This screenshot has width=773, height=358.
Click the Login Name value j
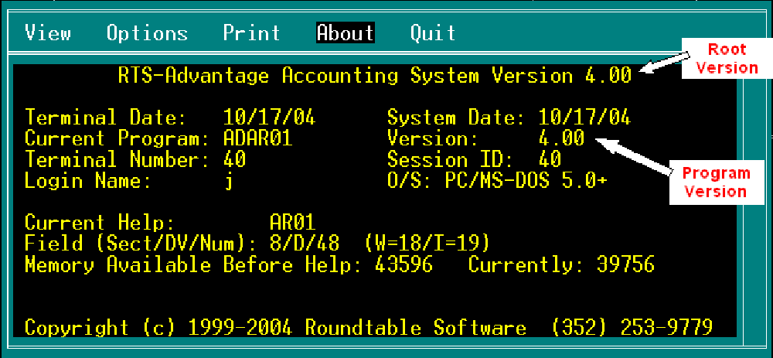tap(228, 182)
